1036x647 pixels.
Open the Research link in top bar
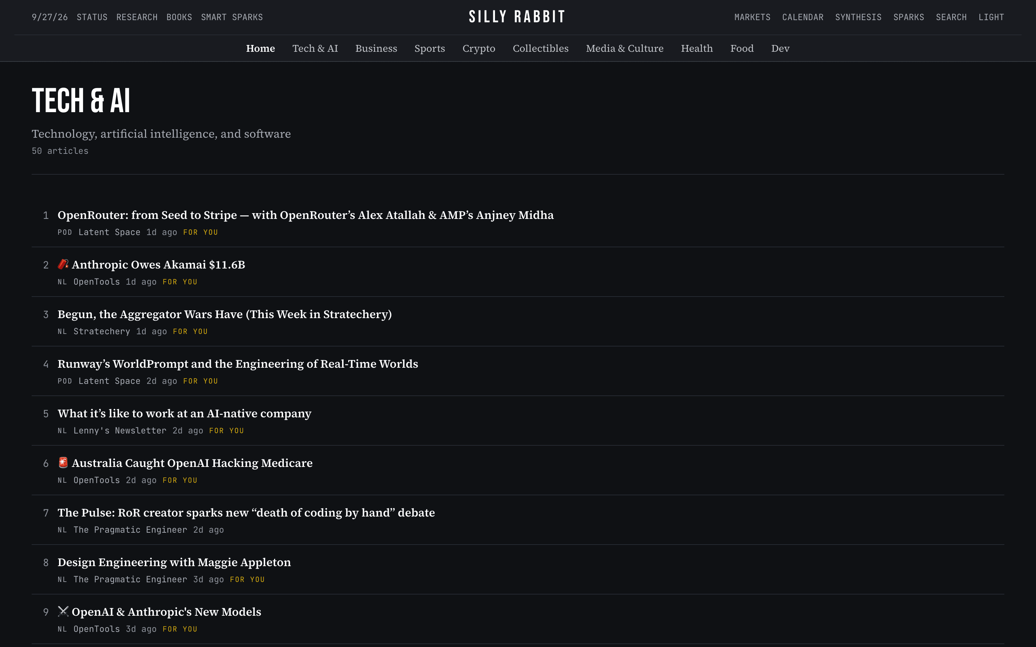[137, 17]
